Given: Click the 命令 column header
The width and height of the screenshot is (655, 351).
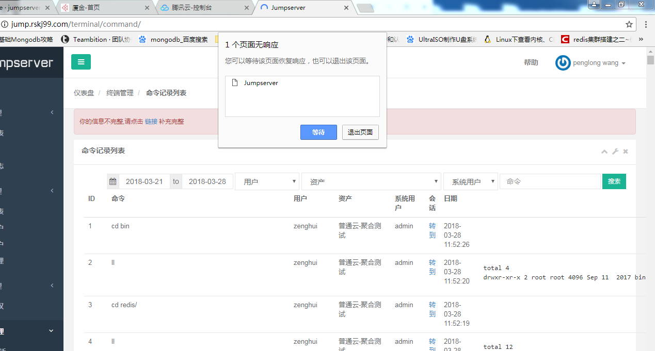Looking at the screenshot, I should pos(118,198).
